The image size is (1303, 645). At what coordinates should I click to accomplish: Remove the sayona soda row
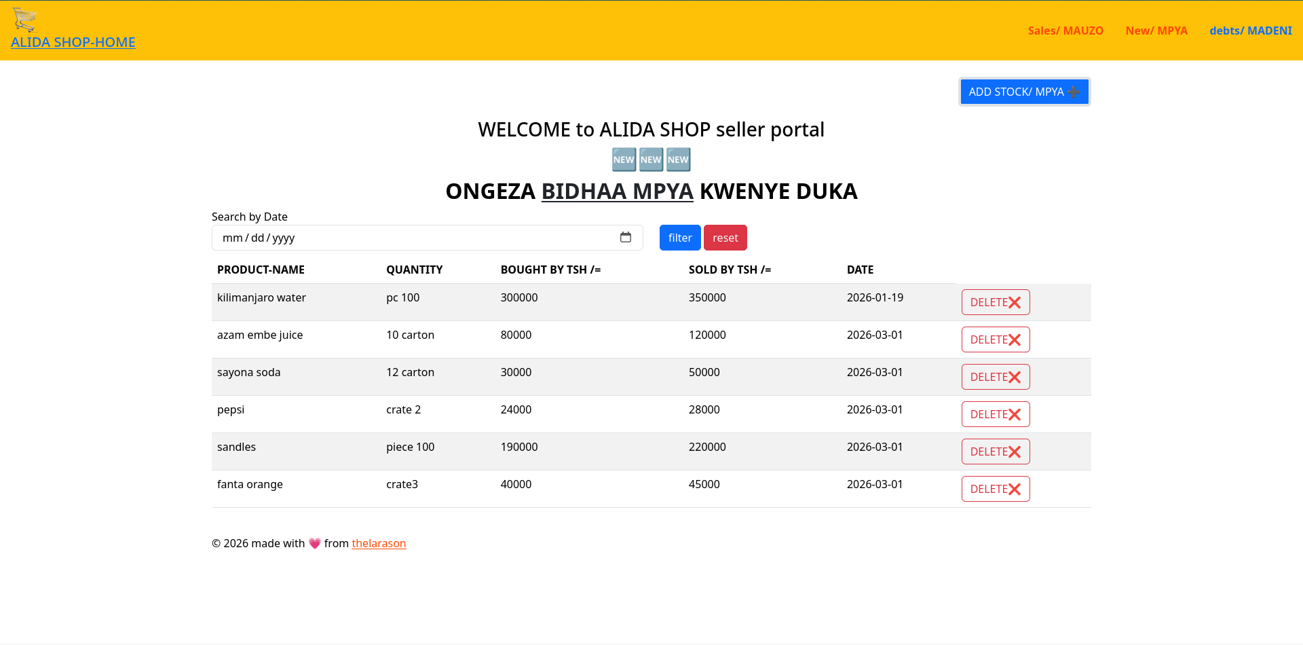pos(995,377)
